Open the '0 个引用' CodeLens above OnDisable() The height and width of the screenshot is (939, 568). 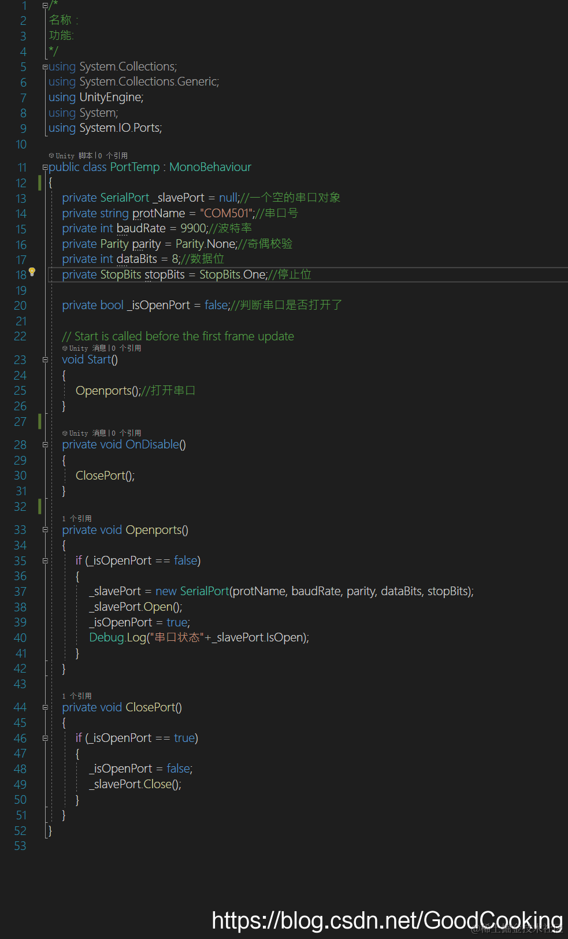coord(126,433)
